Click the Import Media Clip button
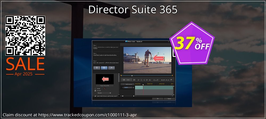The image size is (266, 119). (x=105, y=86)
